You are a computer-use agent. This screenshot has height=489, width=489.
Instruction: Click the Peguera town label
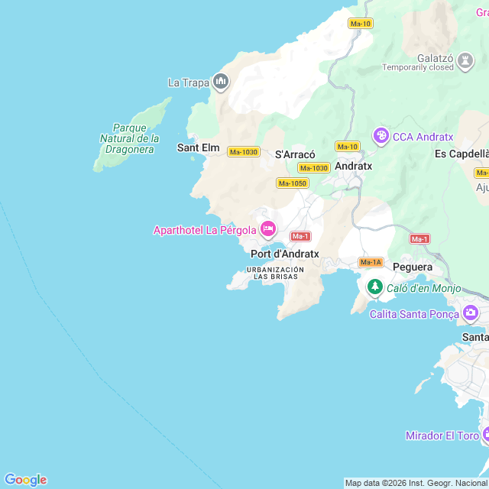pyautogui.click(x=413, y=267)
